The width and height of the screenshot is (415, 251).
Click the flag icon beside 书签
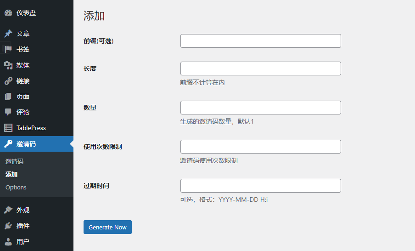(x=8, y=49)
